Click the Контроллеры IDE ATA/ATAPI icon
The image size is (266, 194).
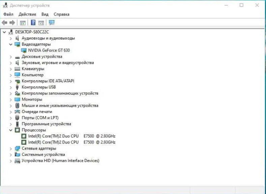point(17,81)
